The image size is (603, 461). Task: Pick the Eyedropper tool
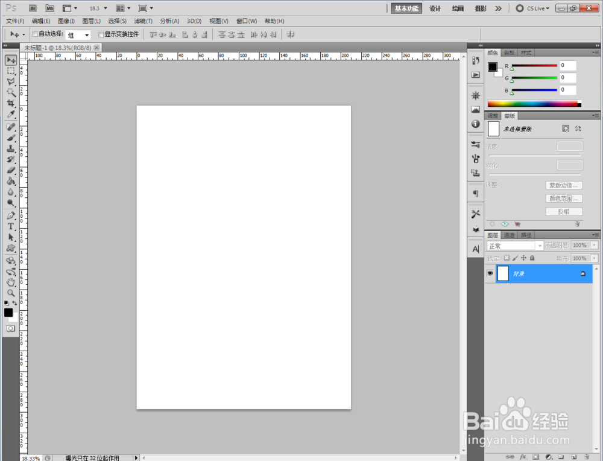point(11,114)
